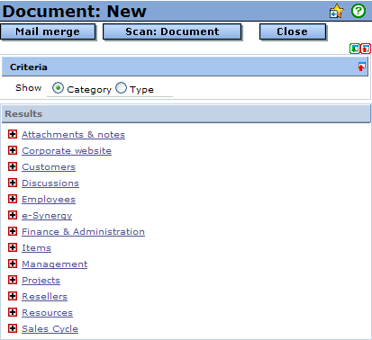Click the Scan: Document button
The image size is (372, 340).
(172, 31)
